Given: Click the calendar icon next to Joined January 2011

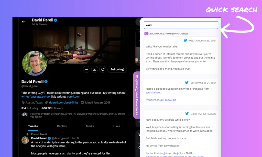Looking at the screenshot, I should 82,102.
